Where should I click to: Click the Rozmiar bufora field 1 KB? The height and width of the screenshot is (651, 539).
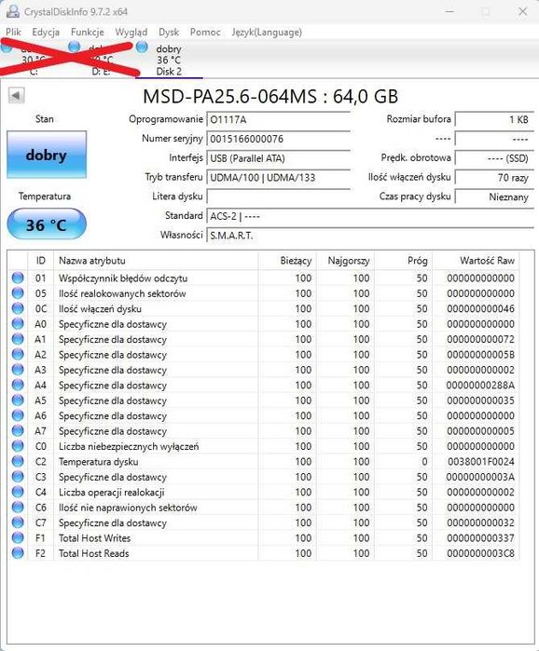click(494, 119)
